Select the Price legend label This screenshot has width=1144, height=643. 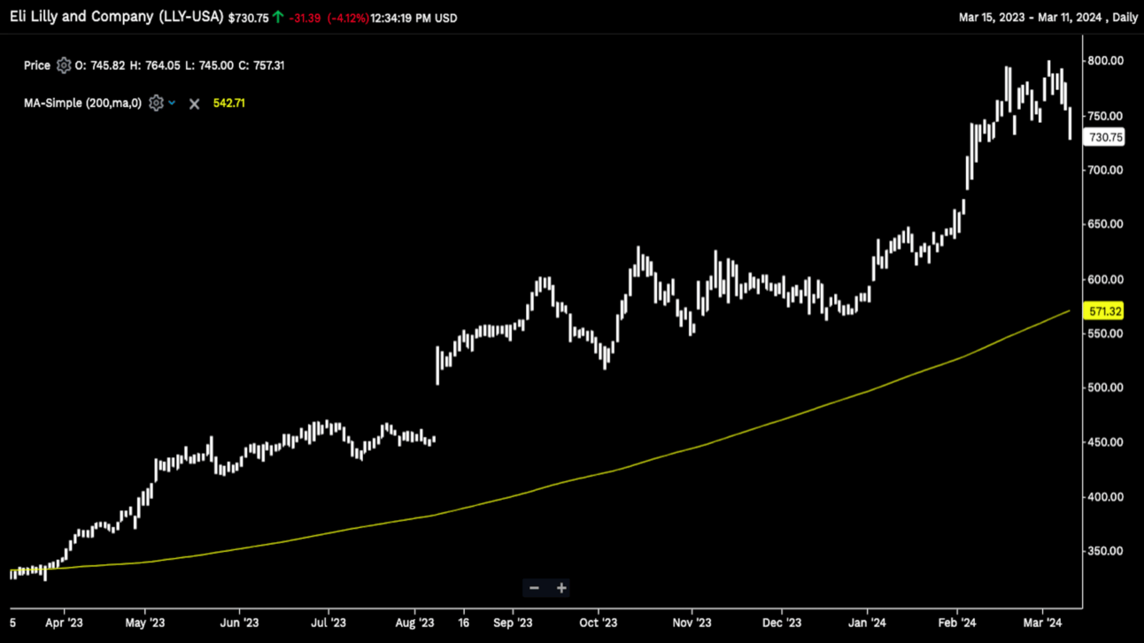tap(37, 65)
